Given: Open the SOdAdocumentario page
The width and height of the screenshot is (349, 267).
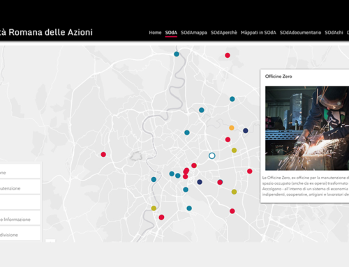Looking at the screenshot, I should 300,33.
